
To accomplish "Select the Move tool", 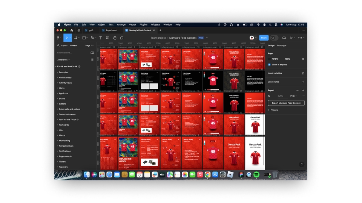I will coord(67,38).
